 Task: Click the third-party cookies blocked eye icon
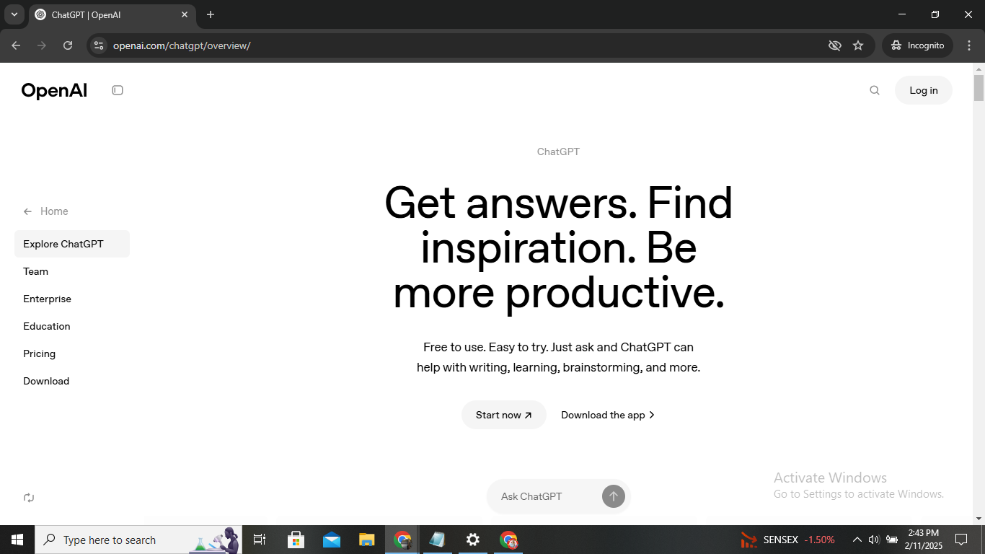pos(835,45)
